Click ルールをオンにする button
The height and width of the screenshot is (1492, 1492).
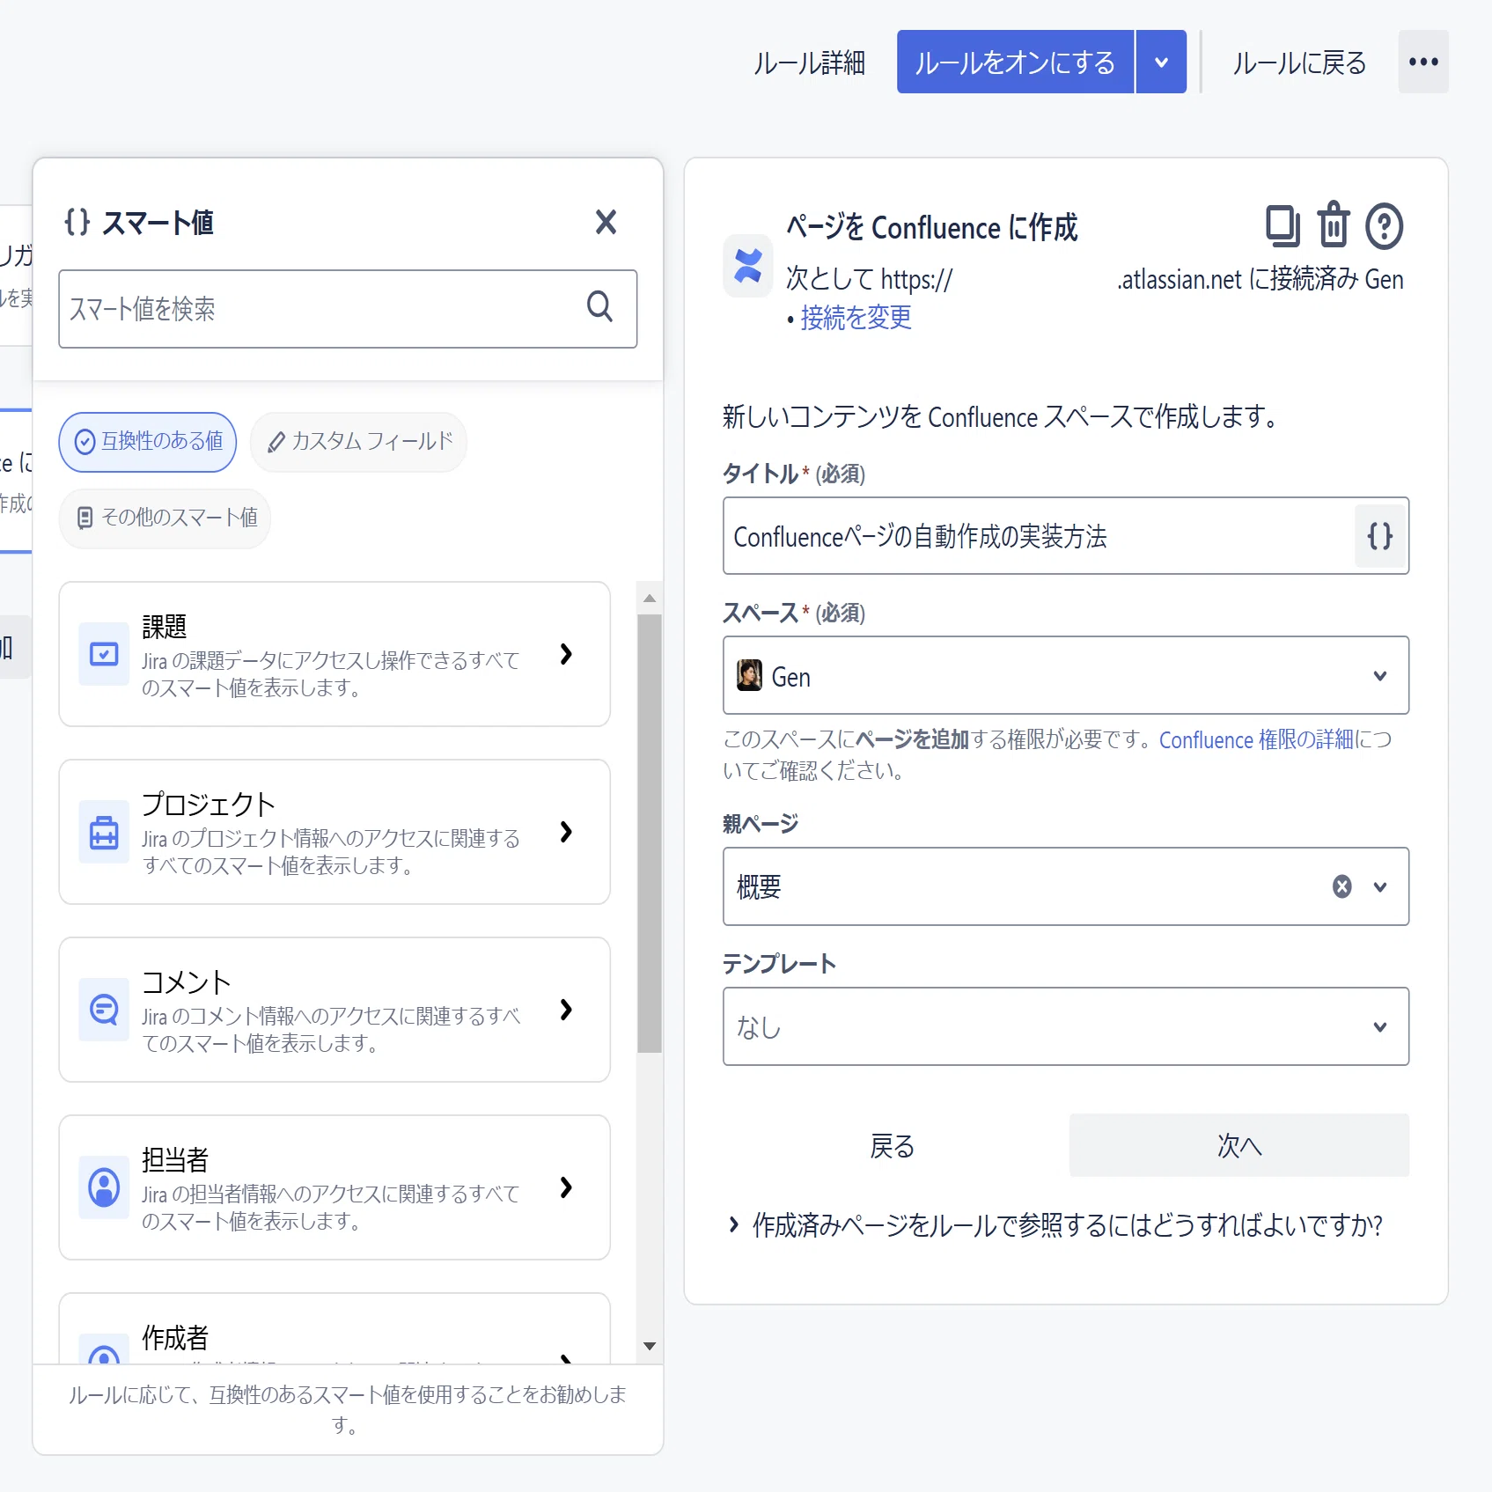tap(1015, 62)
